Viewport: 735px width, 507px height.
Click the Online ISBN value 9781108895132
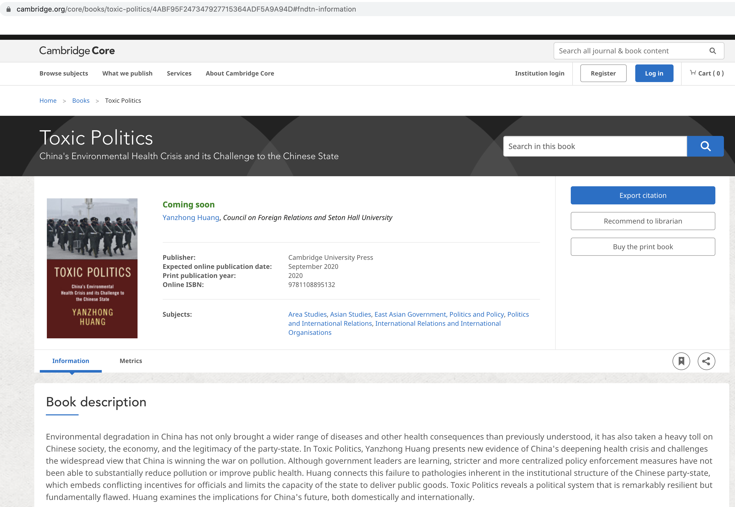pyautogui.click(x=311, y=285)
